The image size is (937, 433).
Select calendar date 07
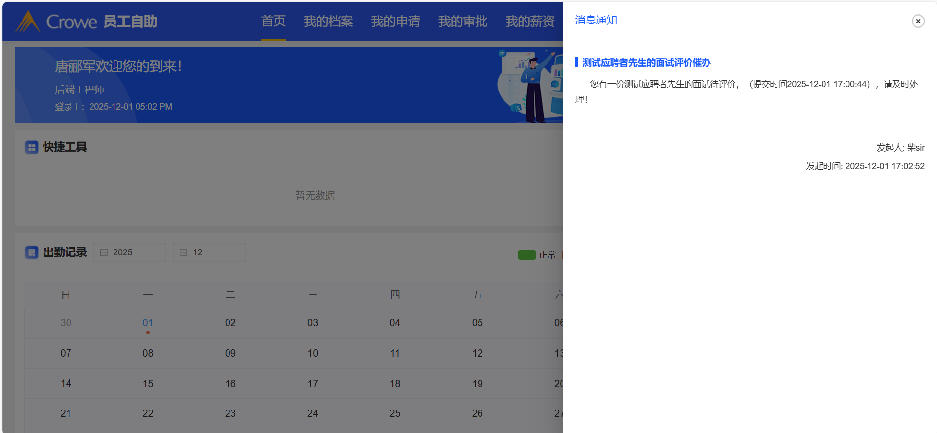point(66,353)
